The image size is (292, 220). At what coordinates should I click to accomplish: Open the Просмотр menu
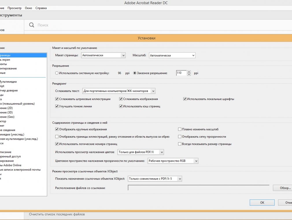[x=14, y=8]
